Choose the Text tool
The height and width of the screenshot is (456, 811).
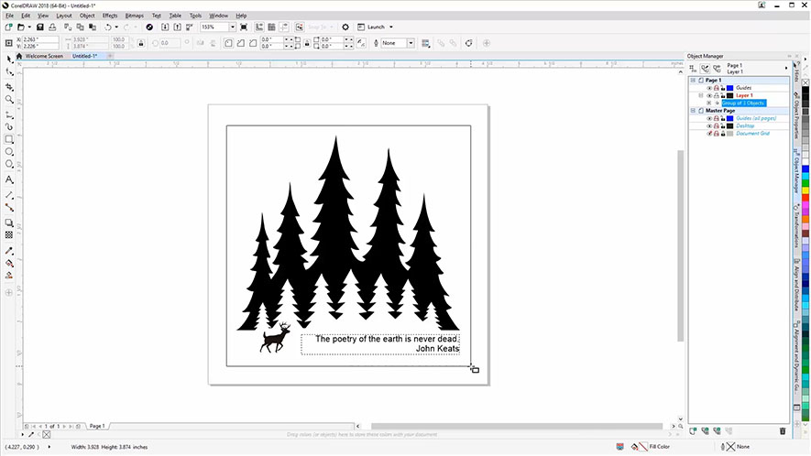coord(9,179)
